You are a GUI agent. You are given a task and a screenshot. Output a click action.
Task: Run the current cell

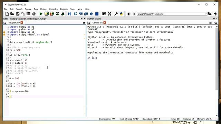pos(46,14)
